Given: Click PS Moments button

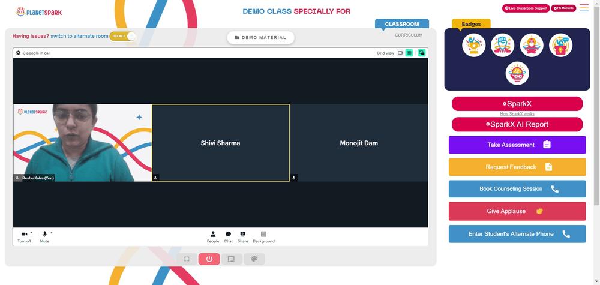Looking at the screenshot, I should 563,8.
